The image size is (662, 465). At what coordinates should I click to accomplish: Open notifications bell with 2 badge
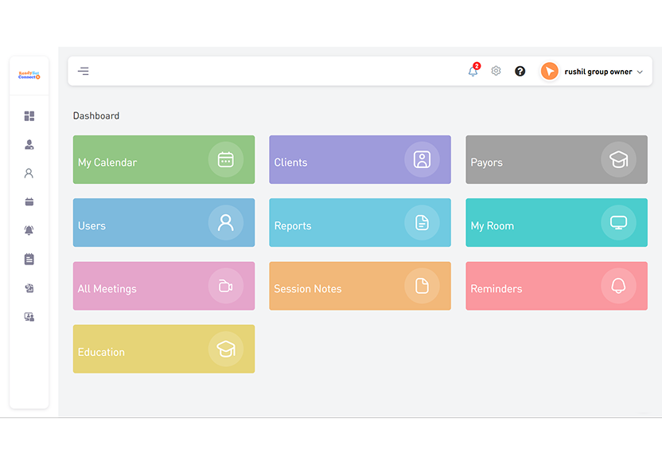pos(473,70)
